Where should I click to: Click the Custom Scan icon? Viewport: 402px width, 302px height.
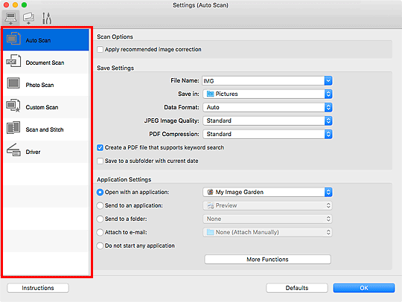pyautogui.click(x=13, y=106)
